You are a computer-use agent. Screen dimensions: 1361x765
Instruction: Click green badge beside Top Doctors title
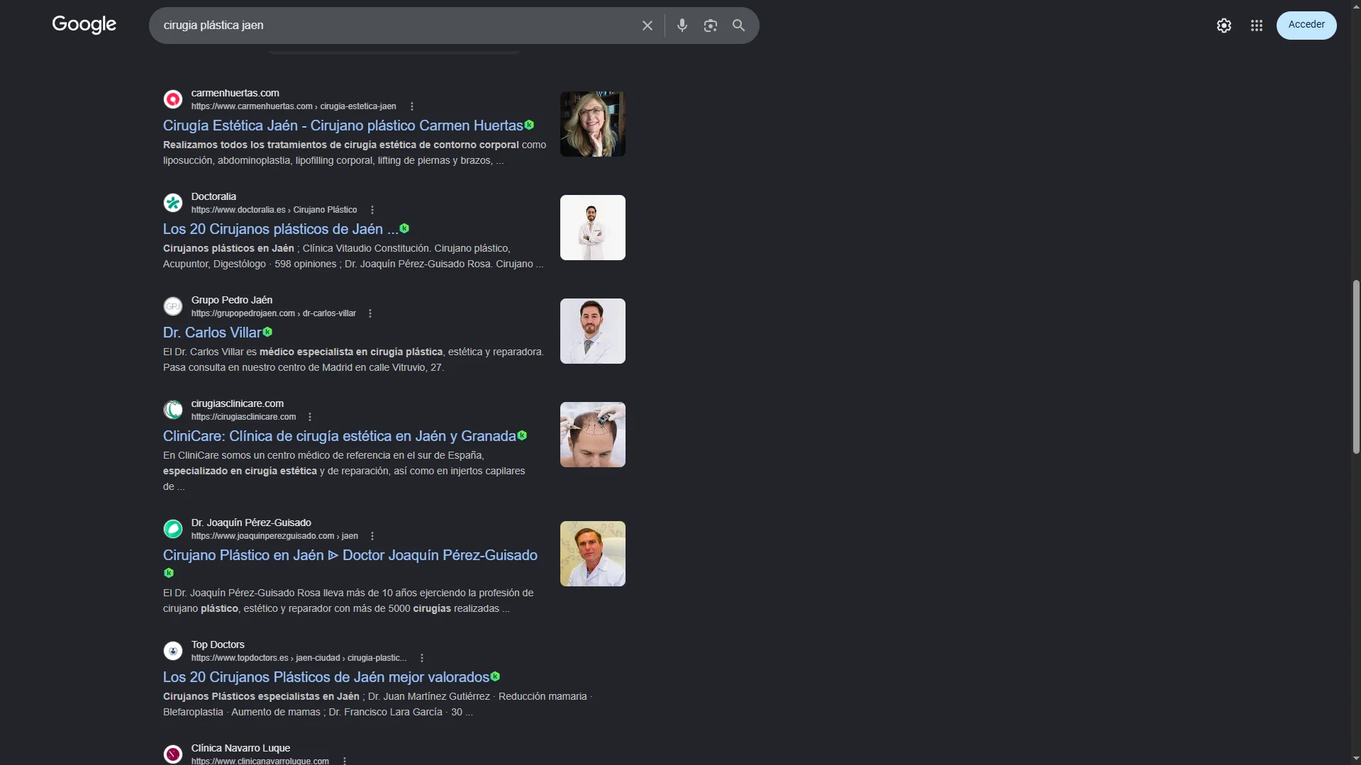point(495,676)
